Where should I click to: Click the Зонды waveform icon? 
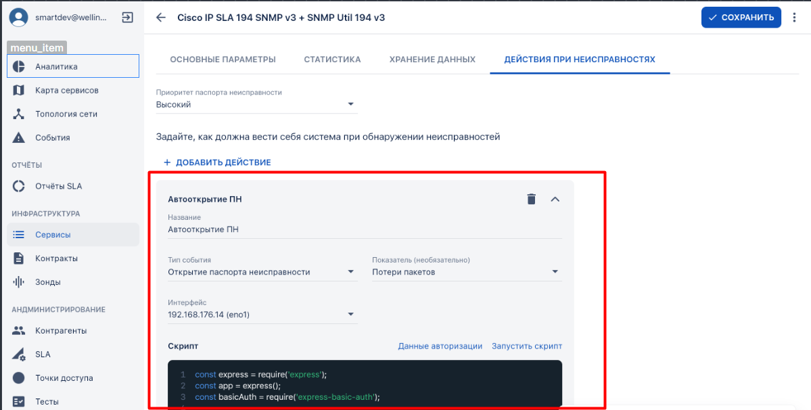click(x=19, y=282)
